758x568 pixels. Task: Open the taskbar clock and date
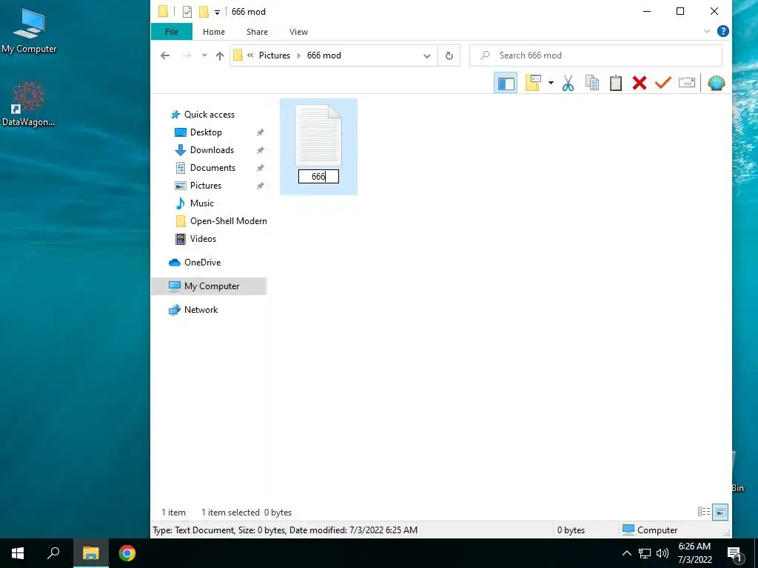coord(694,553)
